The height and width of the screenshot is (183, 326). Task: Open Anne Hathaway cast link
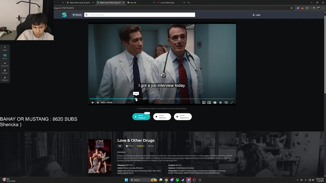[x=140, y=171]
